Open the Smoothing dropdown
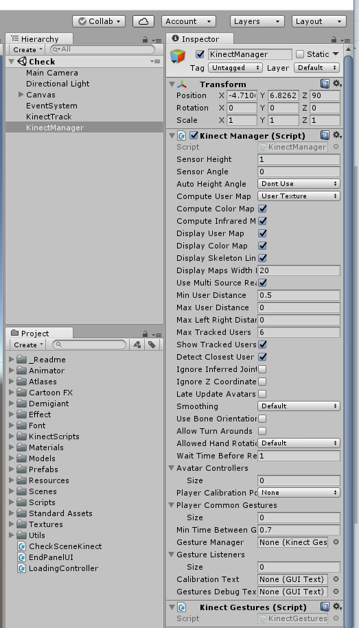359x628 pixels. tap(299, 406)
